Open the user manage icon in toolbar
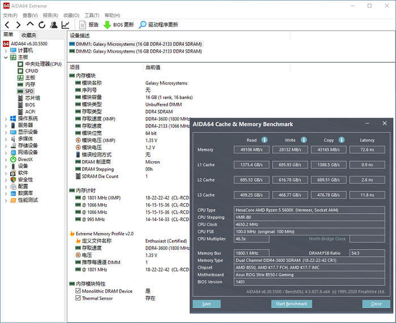The height and width of the screenshot is (323, 396). click(54, 25)
